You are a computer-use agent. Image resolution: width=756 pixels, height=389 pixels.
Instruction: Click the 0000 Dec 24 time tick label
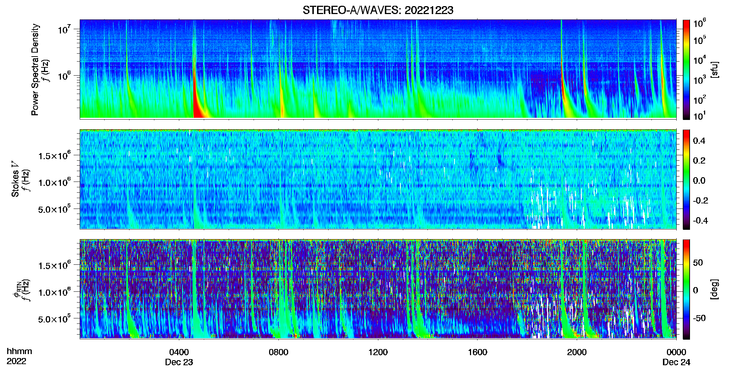pos(676,357)
